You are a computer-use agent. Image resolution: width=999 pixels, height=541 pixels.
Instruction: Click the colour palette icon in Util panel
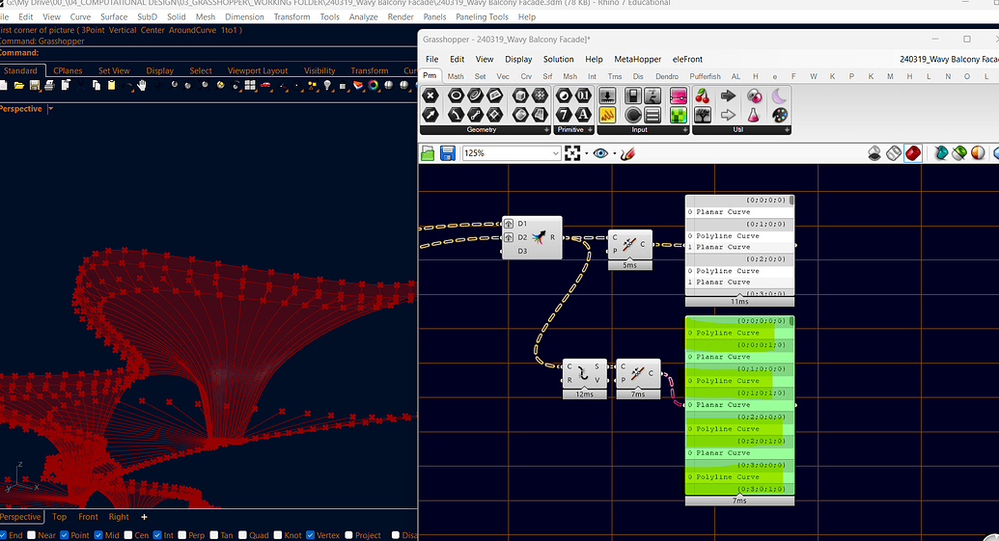(x=780, y=115)
